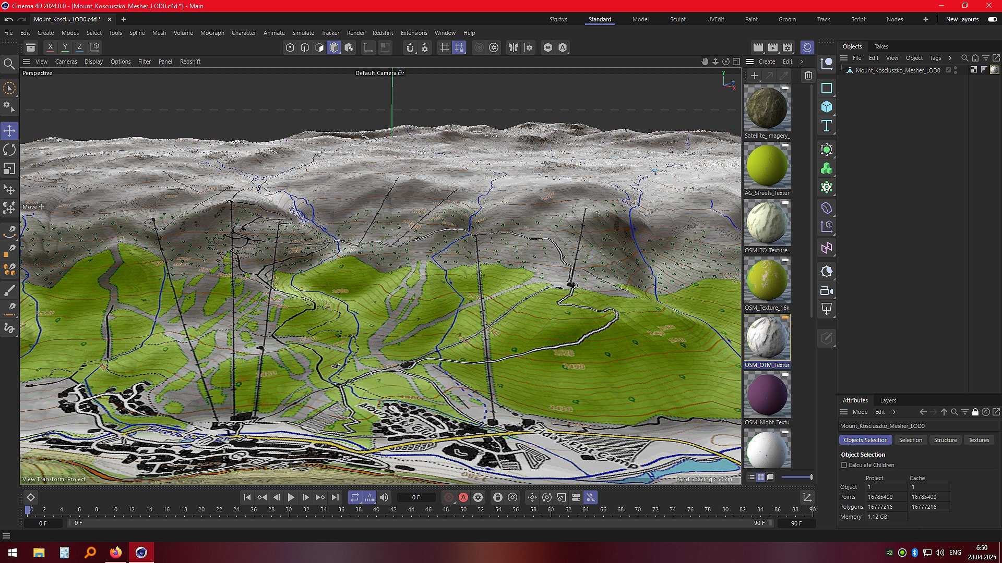Screen dimensions: 1002x563
Task: Open the Layers tab
Action: point(888,400)
